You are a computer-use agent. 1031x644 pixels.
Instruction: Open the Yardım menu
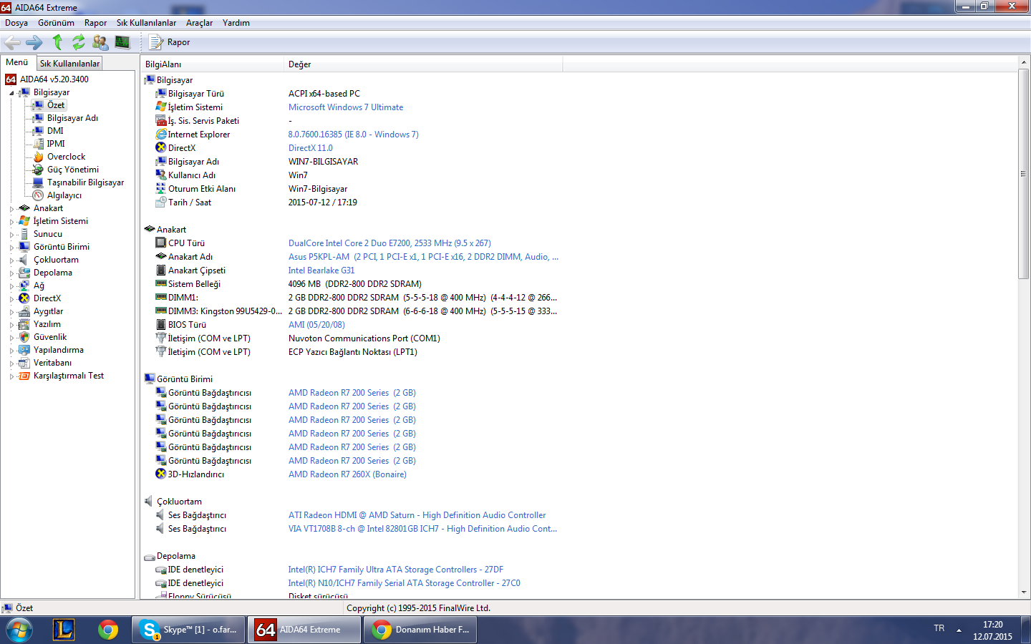click(x=236, y=23)
